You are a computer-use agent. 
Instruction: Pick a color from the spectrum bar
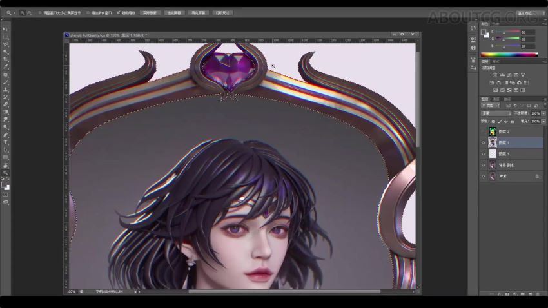(x=509, y=55)
